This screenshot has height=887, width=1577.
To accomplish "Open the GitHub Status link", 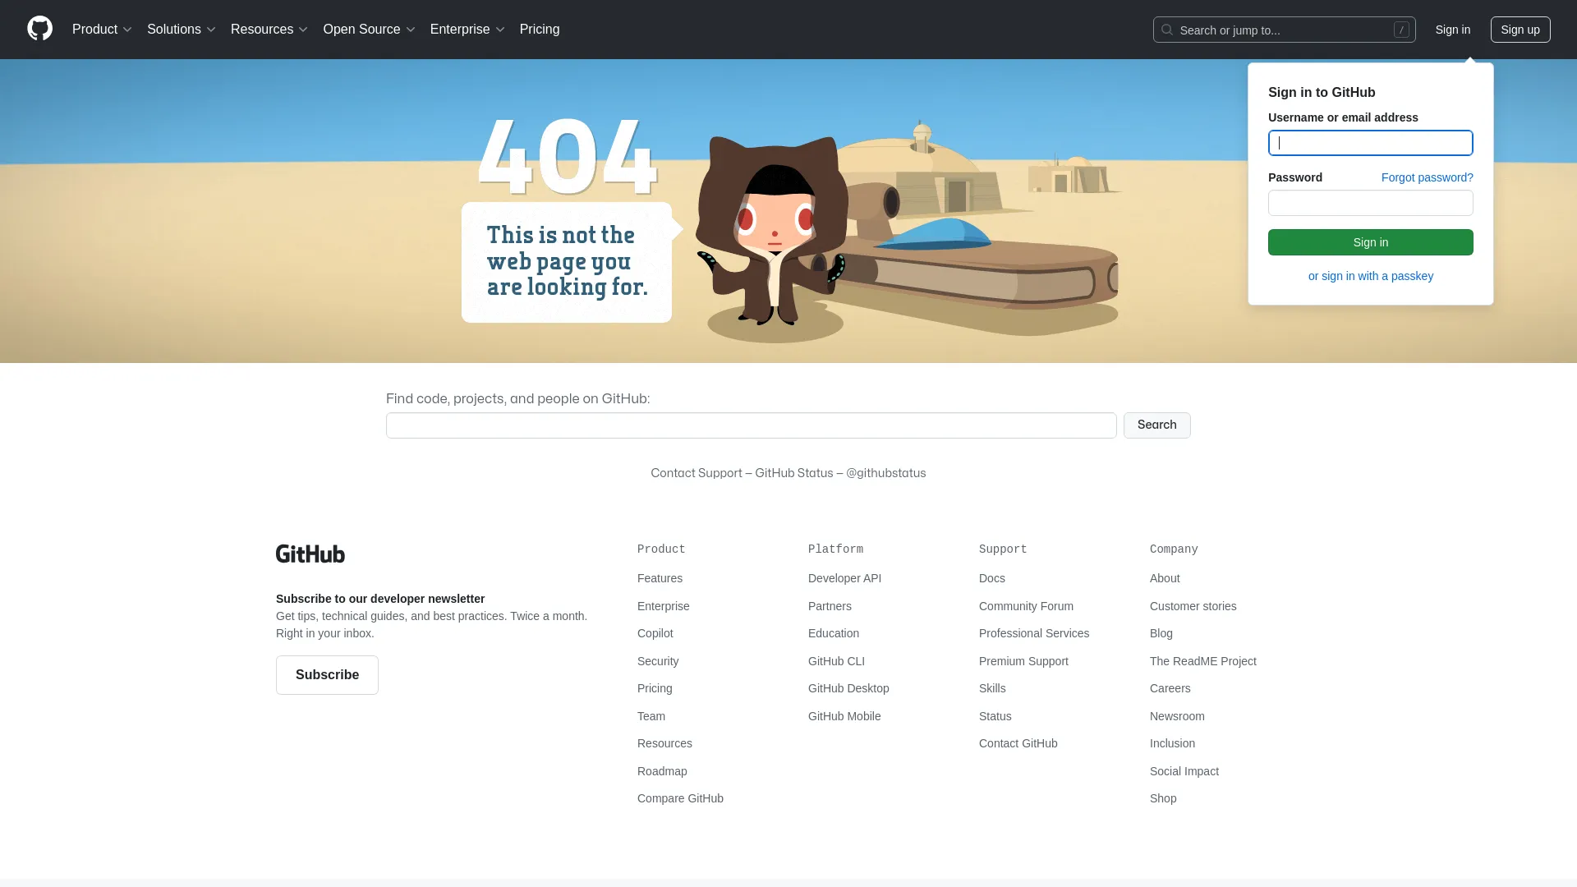I will [794, 473].
